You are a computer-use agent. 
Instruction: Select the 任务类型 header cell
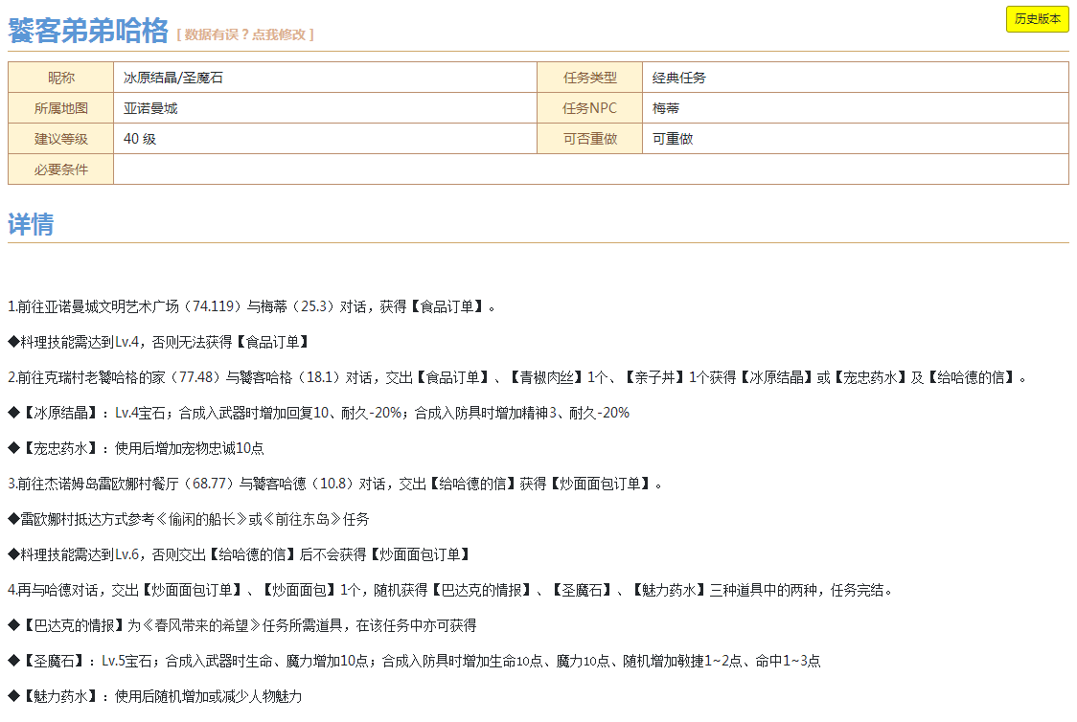589,78
